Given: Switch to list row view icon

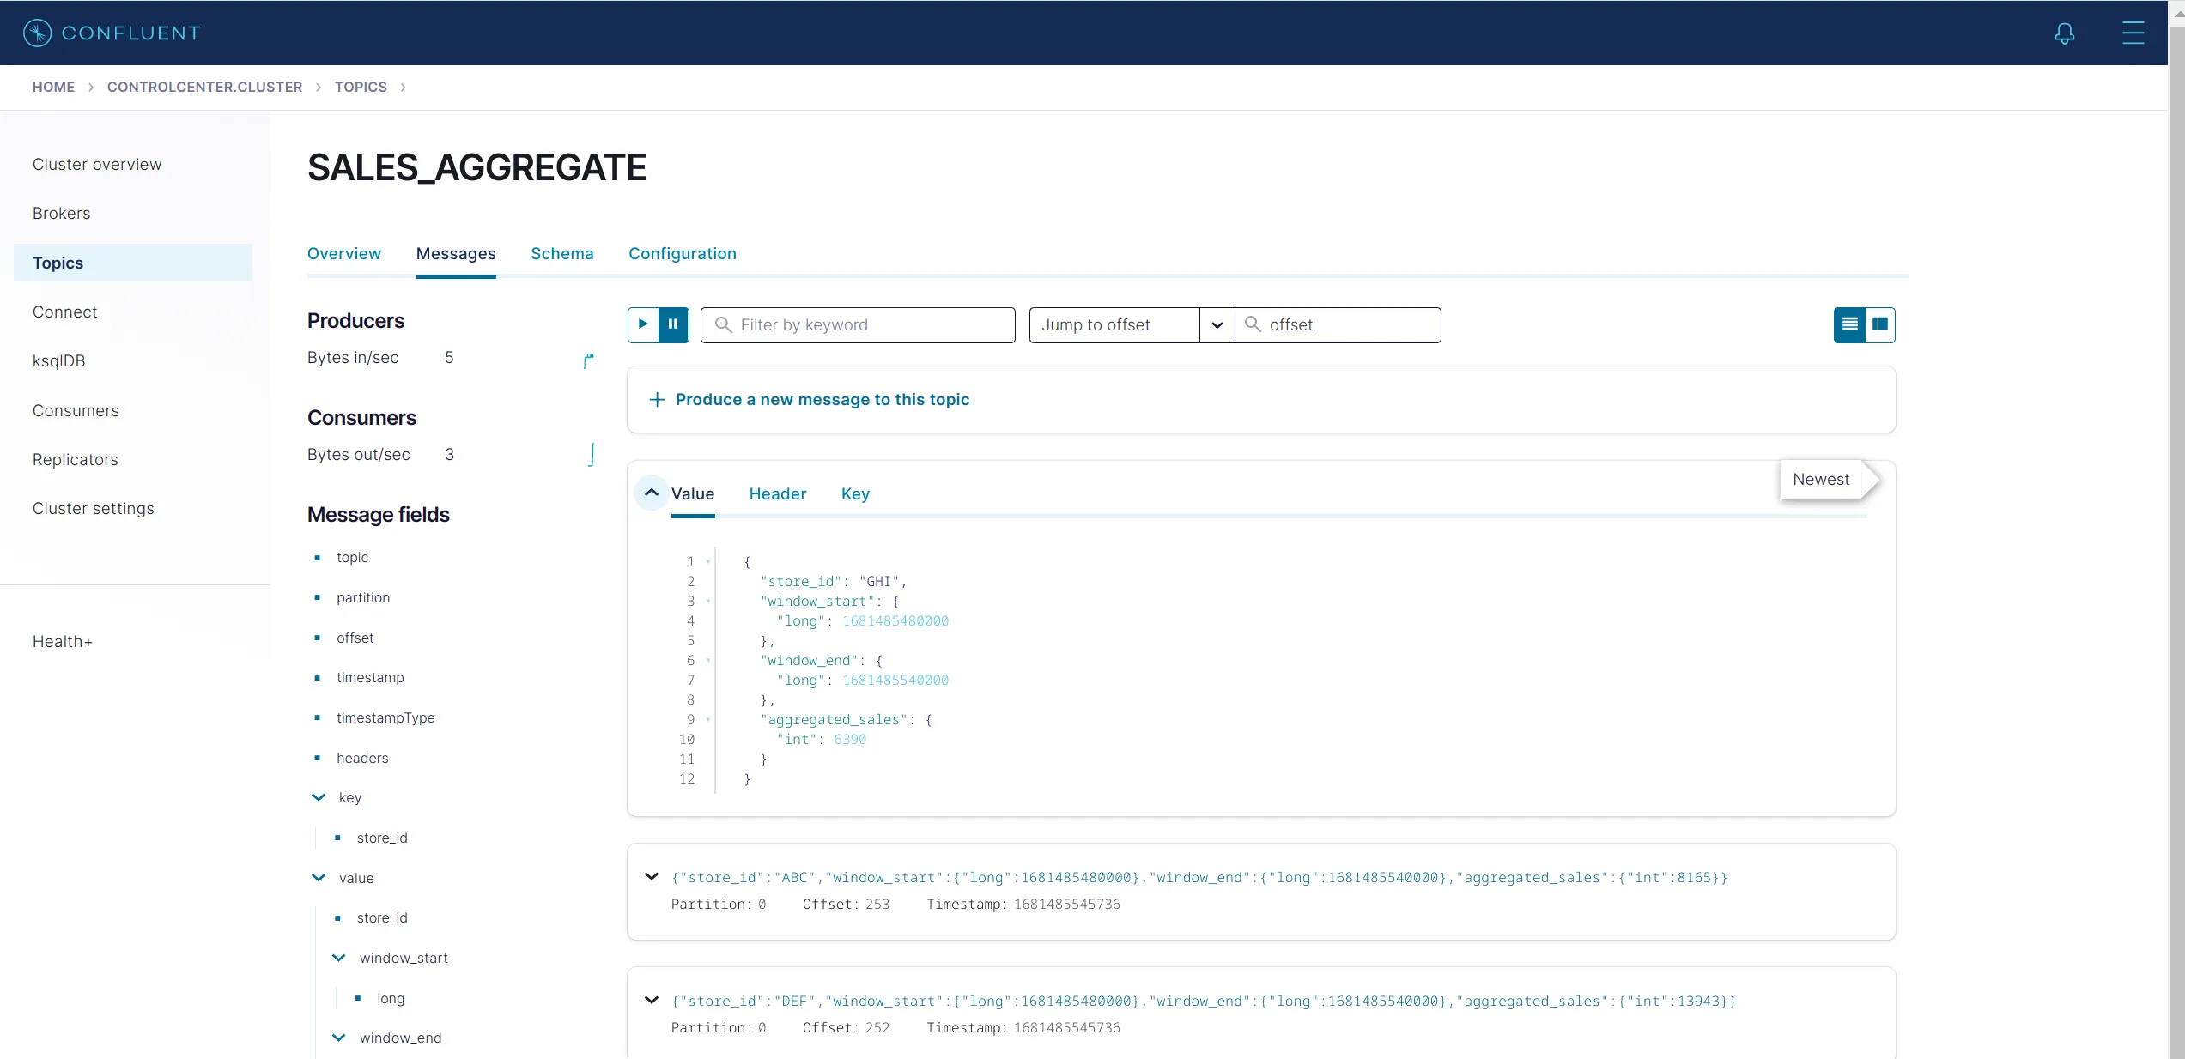Looking at the screenshot, I should (1849, 324).
